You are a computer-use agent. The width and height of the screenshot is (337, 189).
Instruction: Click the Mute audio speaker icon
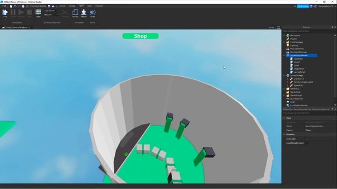point(93,12)
